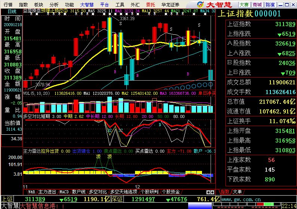
Task: Click the 12 month marker on time axis
Action: 137,187
